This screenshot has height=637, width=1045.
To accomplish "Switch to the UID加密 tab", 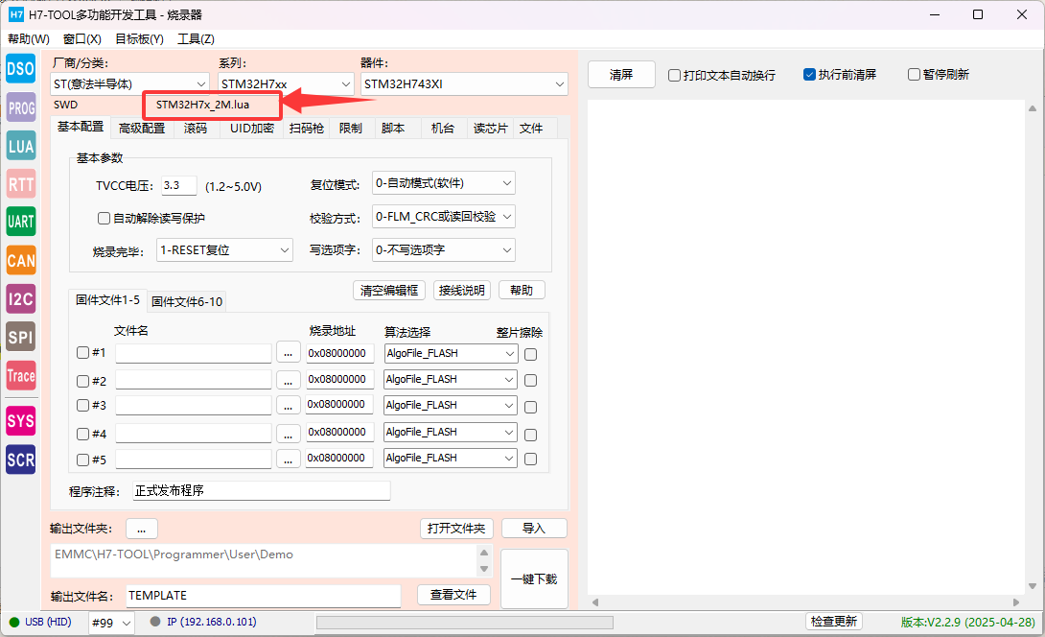I will [x=252, y=128].
